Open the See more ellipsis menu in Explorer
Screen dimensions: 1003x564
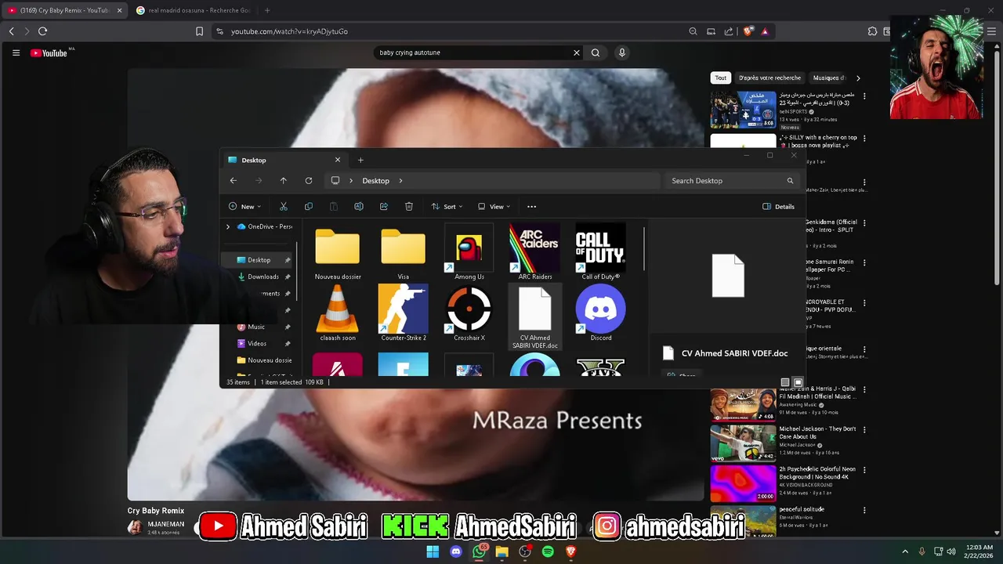pyautogui.click(x=531, y=207)
